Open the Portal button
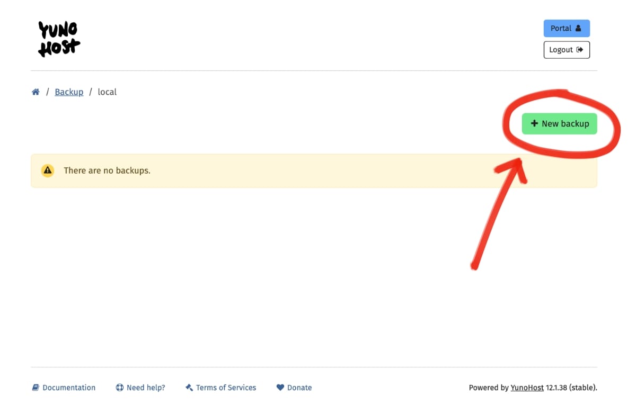Viewport: 636px width, 405px height. 566,29
